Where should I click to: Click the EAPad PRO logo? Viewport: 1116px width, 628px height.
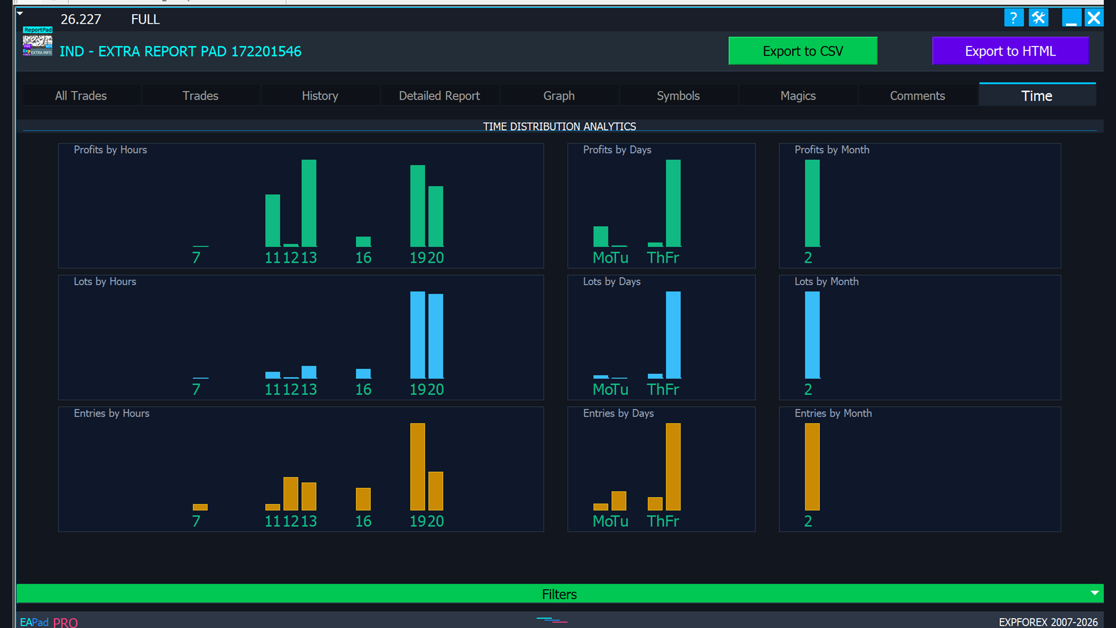49,622
